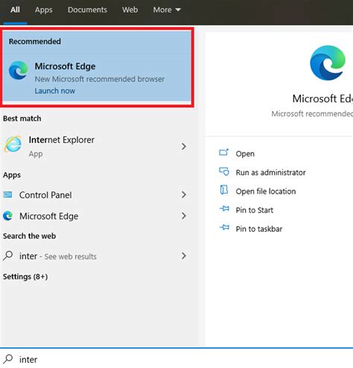Click the Best match heading
Viewport: 353px width, 368px height.
click(22, 118)
